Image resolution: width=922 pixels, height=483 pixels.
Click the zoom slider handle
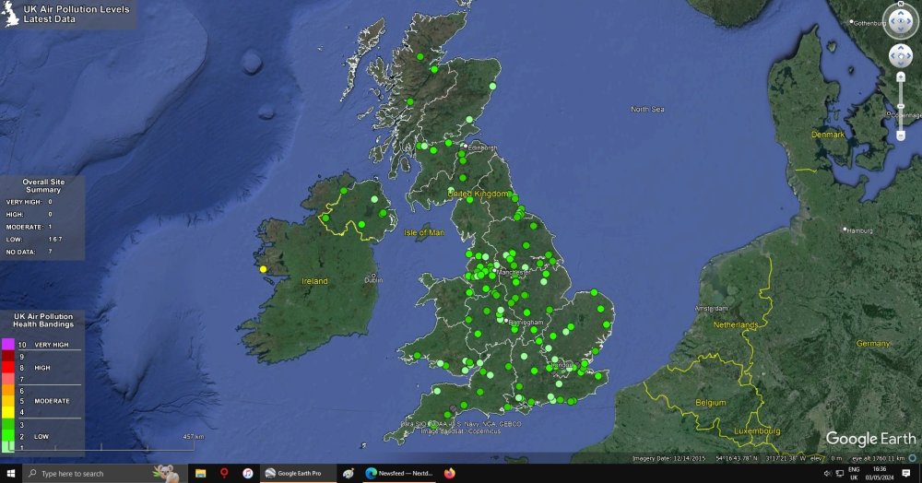(901, 106)
